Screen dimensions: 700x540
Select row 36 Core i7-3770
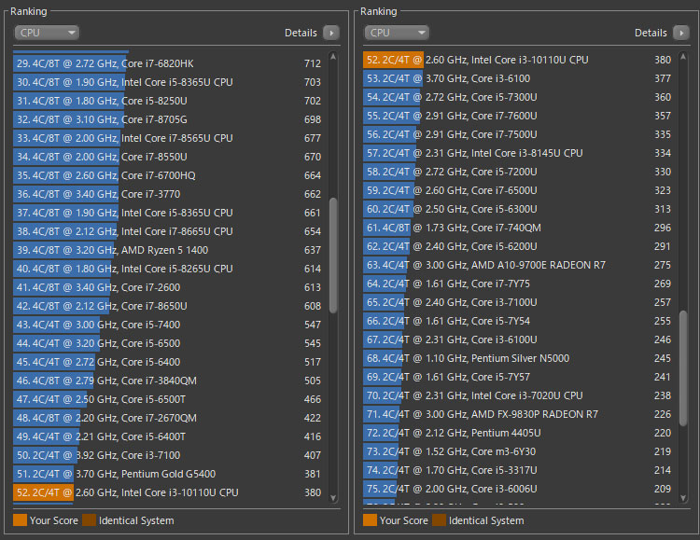(x=170, y=194)
